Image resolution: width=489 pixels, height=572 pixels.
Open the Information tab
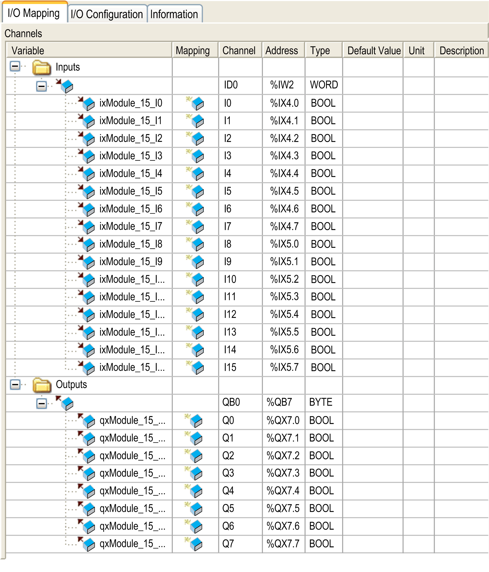click(174, 14)
